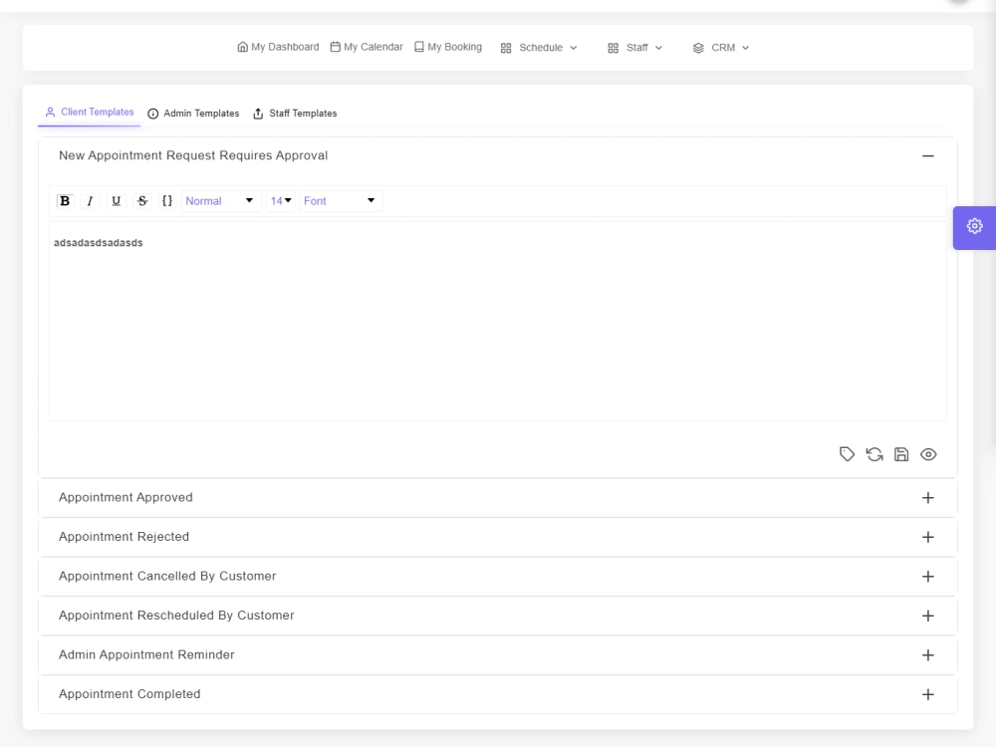Click the text adsadasdsadasds in editor
Screen dimensions: 996x747
click(99, 243)
